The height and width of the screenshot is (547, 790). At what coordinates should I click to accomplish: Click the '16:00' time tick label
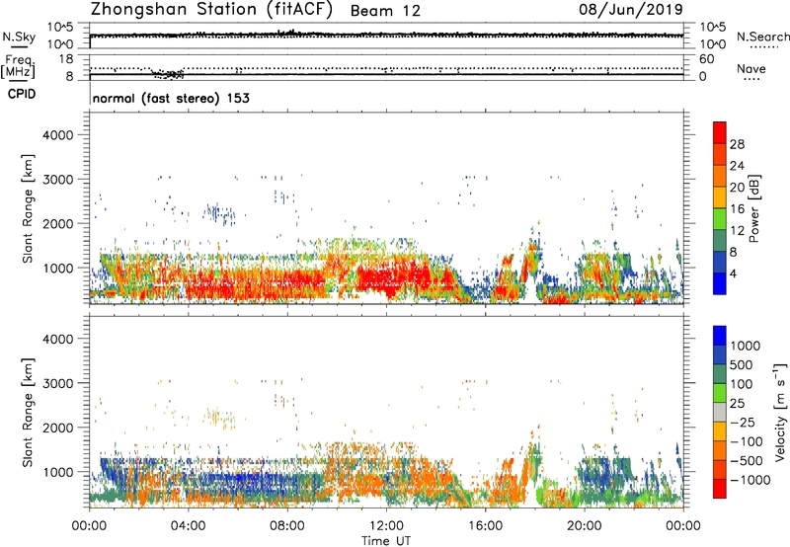485,526
